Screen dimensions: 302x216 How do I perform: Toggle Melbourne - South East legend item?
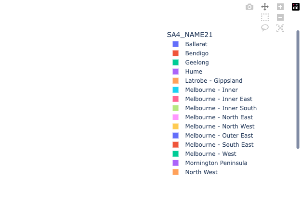pos(219,145)
